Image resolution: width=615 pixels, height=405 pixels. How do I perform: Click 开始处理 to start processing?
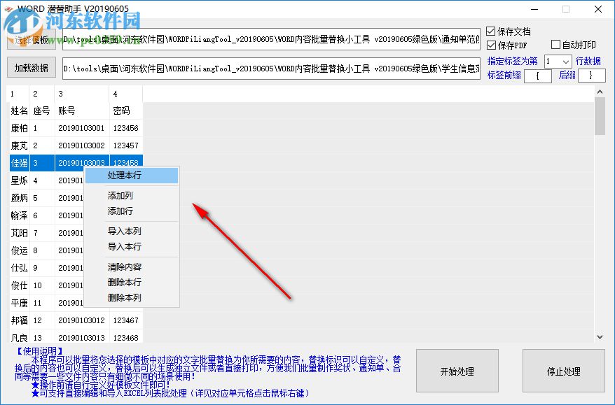pyautogui.click(x=456, y=371)
